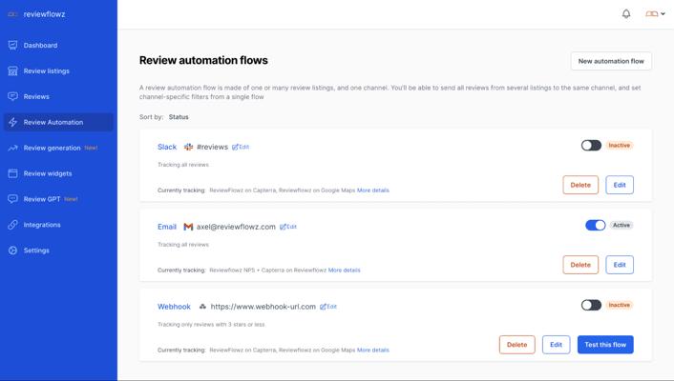Image resolution: width=674 pixels, height=381 pixels.
Task: Click the Integrations link icon
Action: [12, 225]
